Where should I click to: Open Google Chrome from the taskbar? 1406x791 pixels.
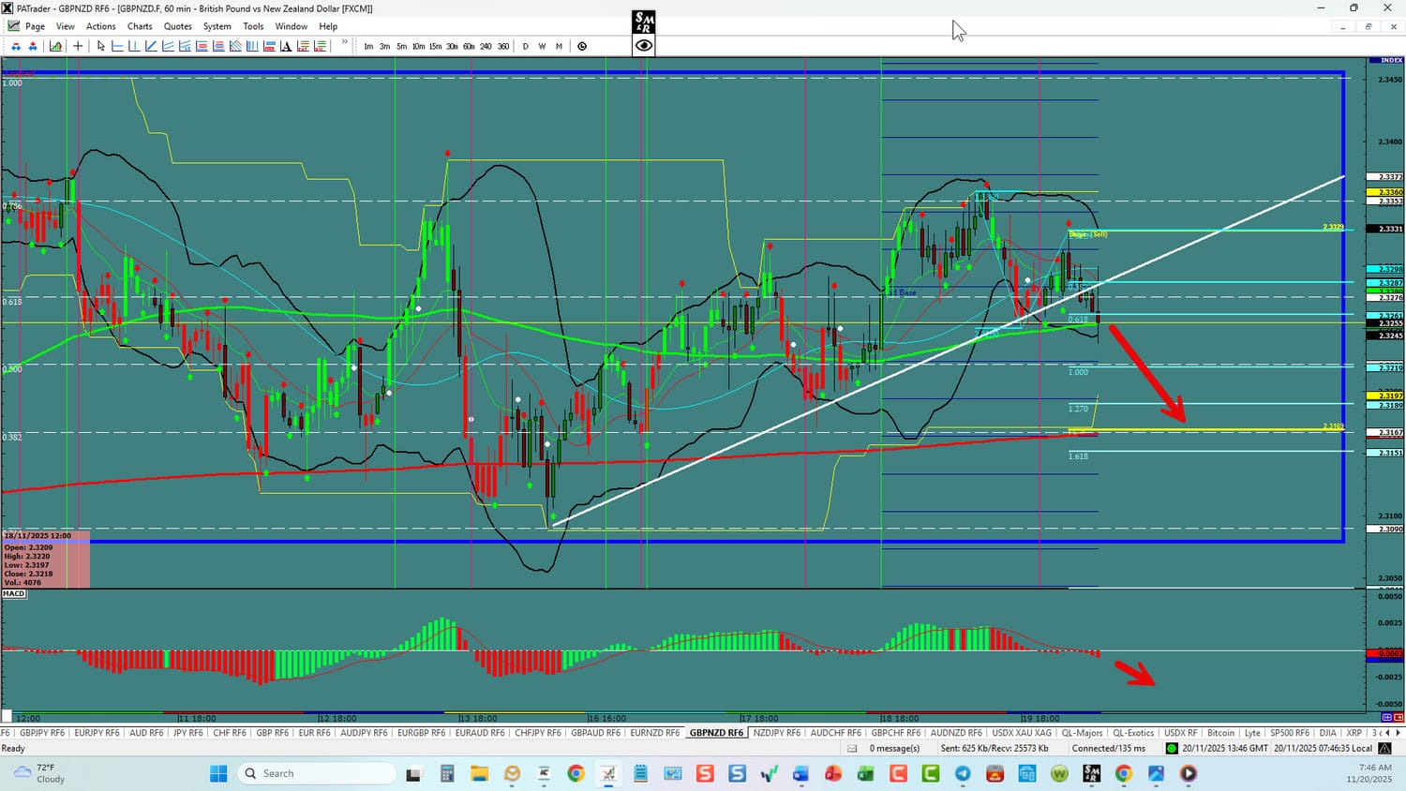[576, 773]
